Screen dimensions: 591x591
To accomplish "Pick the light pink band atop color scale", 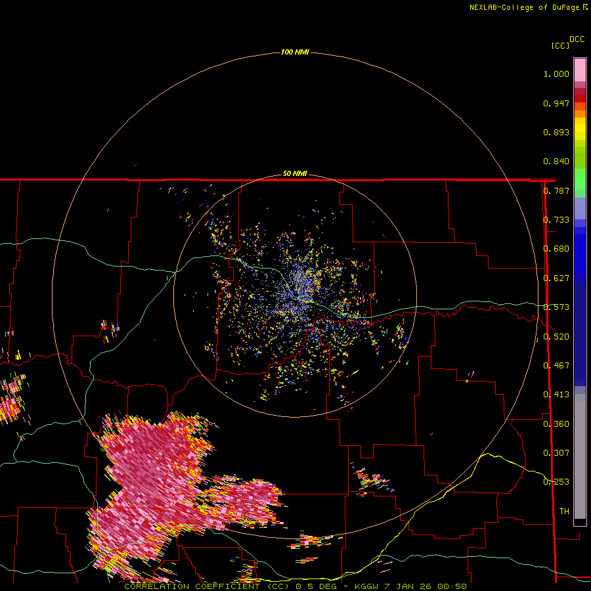I will coord(580,70).
